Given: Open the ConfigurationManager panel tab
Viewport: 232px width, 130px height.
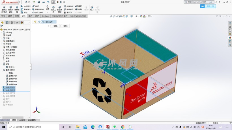Looking at the screenshot, I should 12,23.
